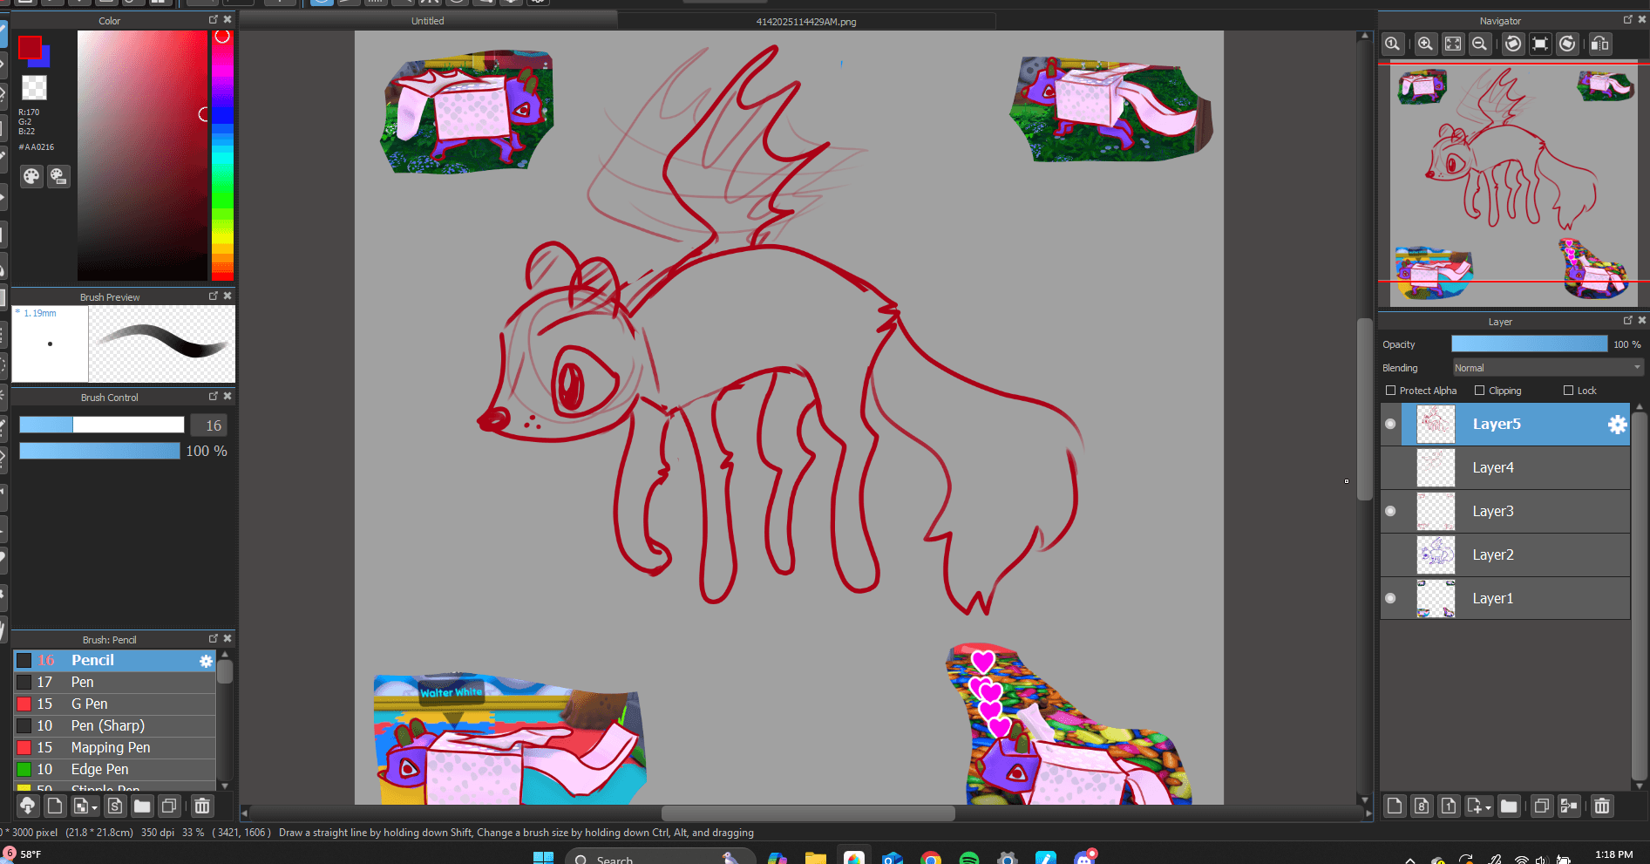1650x864 pixels.
Task: Check the Clipping checkbox
Action: click(x=1479, y=391)
